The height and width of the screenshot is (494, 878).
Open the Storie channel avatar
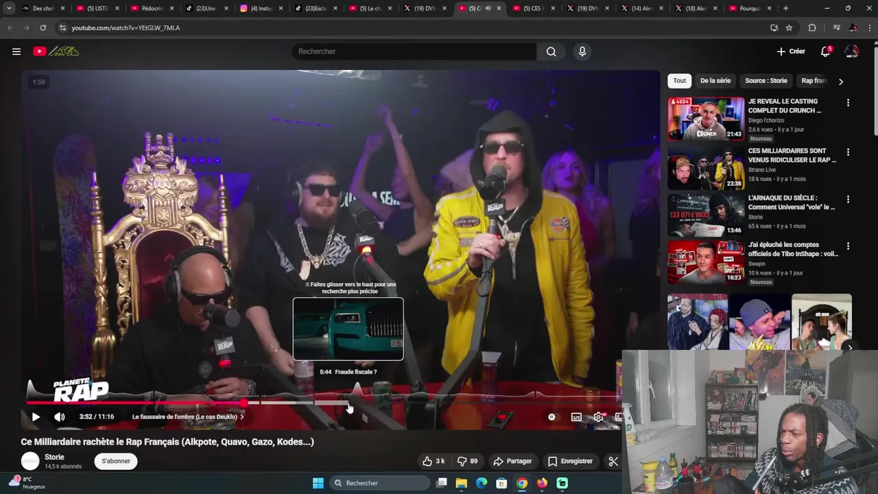[x=30, y=461]
